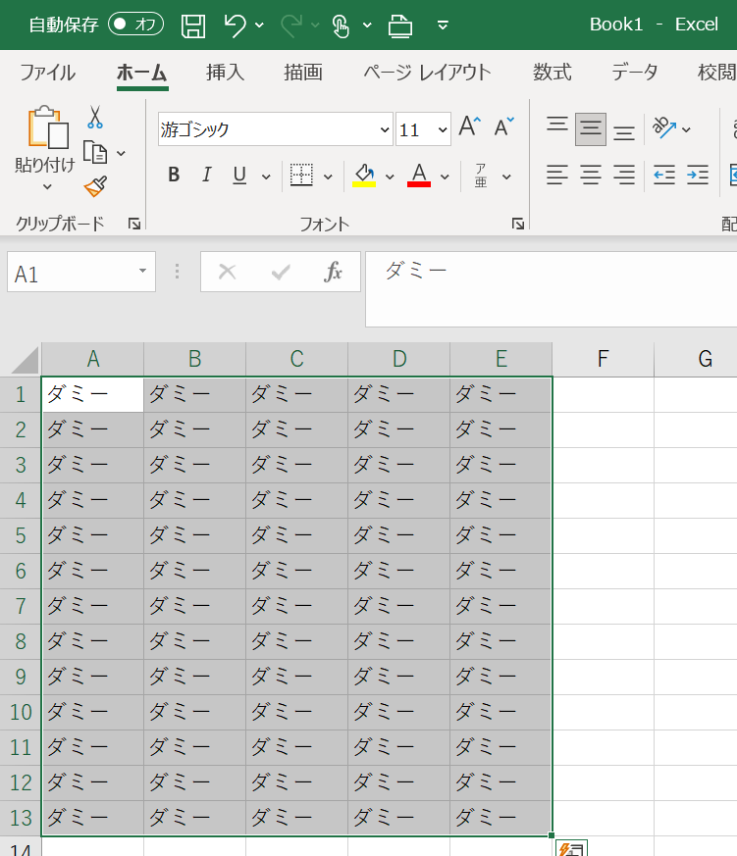Viewport: 737px width, 856px height.
Task: Click the Paste Options icon below table
Action: click(x=571, y=848)
